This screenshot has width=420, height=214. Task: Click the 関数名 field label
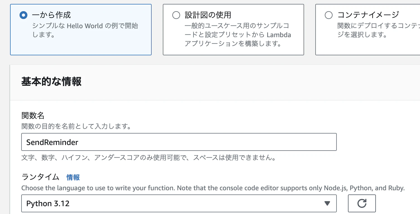pos(33,115)
